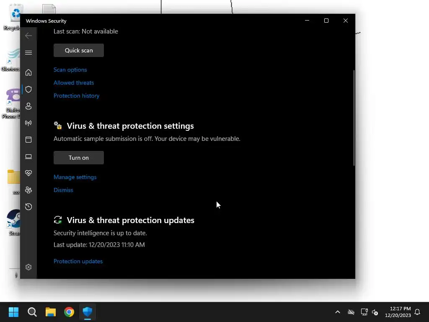The height and width of the screenshot is (322, 429).
Task: Select the Dialtone phone desktop shortcut
Action: click(x=11, y=104)
